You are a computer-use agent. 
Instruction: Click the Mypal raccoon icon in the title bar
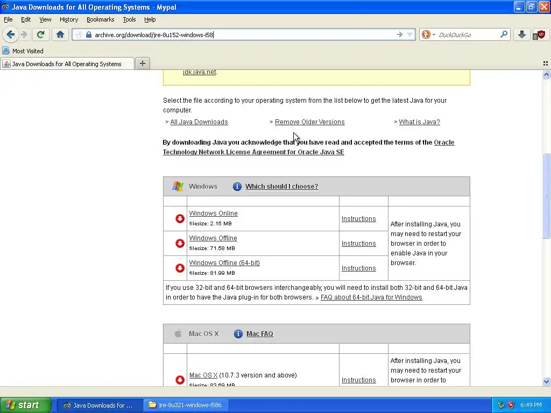[x=5, y=6]
